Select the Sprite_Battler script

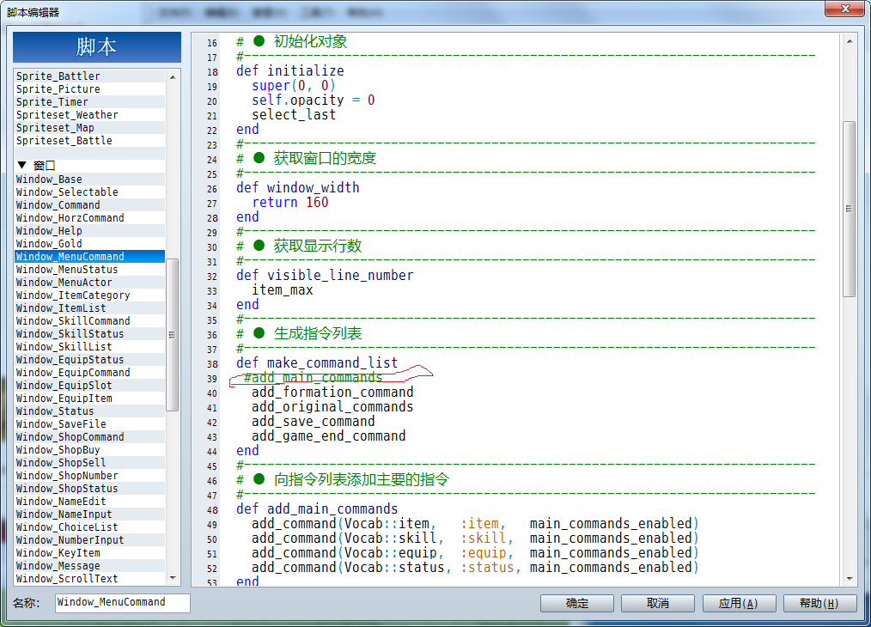coord(89,76)
